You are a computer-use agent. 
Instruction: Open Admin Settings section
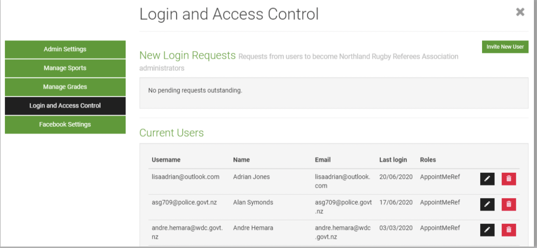point(65,49)
